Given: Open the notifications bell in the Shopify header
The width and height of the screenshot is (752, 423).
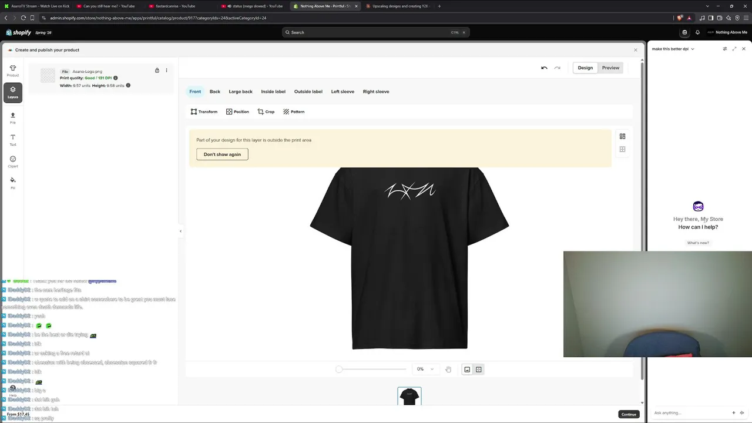Looking at the screenshot, I should pos(697,32).
